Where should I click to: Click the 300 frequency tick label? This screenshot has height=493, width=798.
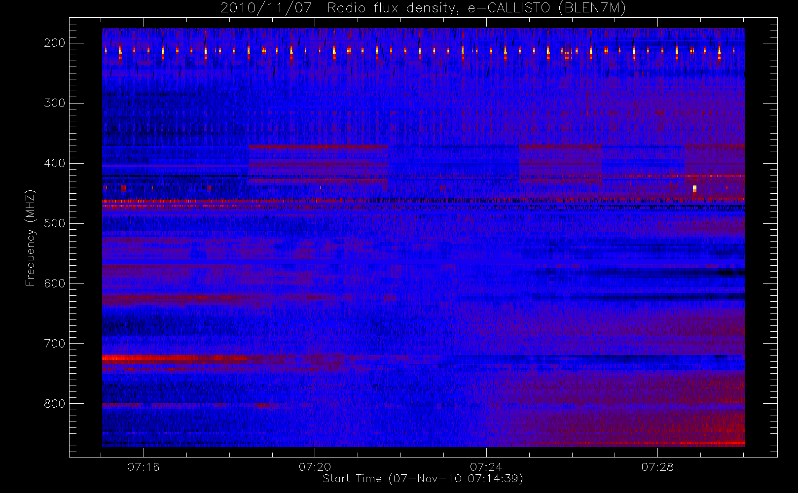coord(55,103)
